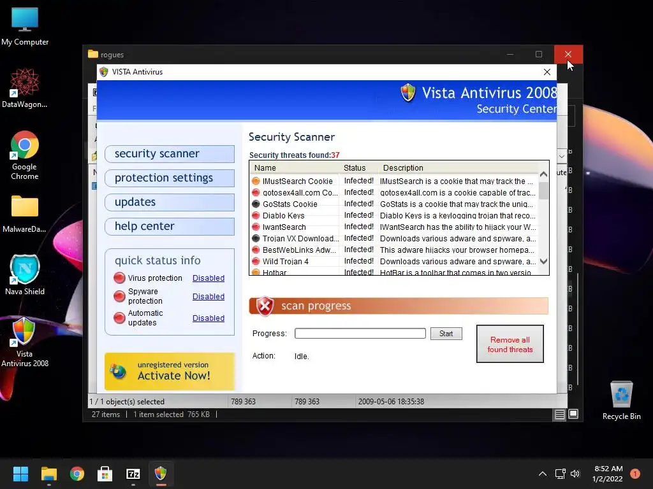Click shield icon in VISTA Antivirus title bar
This screenshot has height=489, width=653.
104,72
